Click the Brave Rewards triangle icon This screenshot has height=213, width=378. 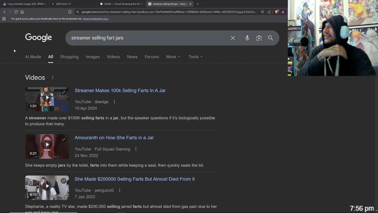point(283,12)
